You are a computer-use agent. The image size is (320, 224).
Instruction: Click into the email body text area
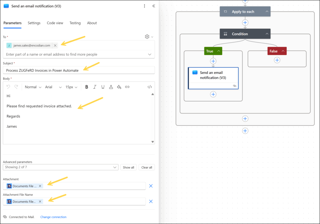point(77,118)
